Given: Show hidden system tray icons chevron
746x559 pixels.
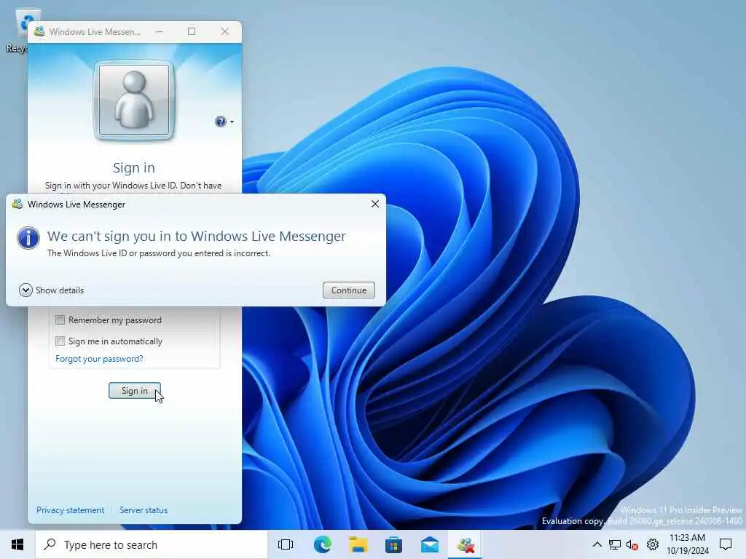Looking at the screenshot, I should [597, 544].
